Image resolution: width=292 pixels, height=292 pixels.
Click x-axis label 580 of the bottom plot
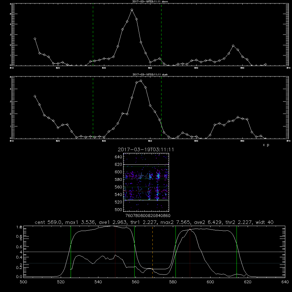coord(173,282)
